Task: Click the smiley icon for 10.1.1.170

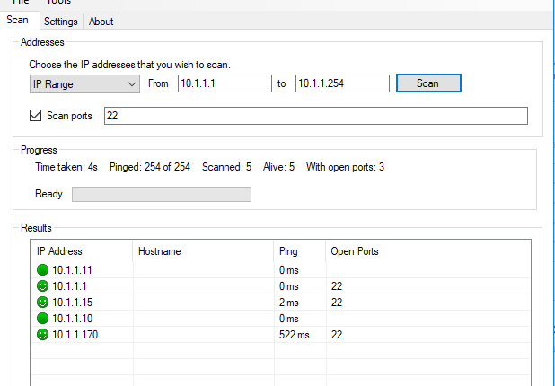Action: (x=42, y=334)
